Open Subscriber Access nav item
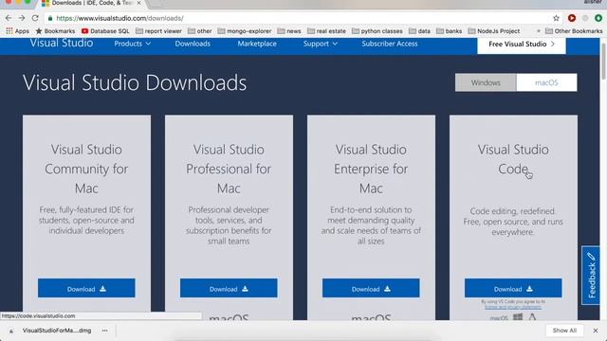Viewport: 607px width, 341px height. point(390,44)
